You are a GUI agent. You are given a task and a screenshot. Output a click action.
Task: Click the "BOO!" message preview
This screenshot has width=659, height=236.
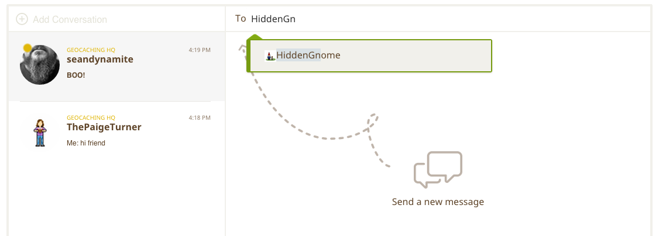point(76,75)
